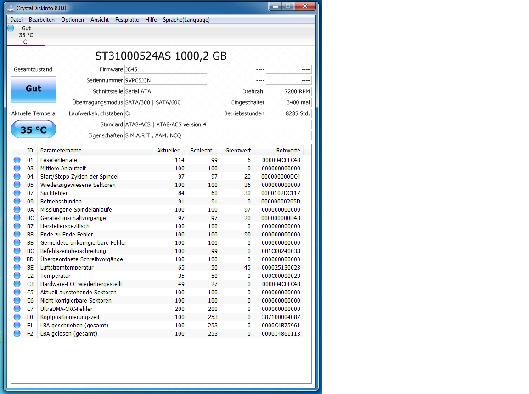The width and height of the screenshot is (529, 394).
Task: Click status icon for Befehlszeitüberschreitung row
Action: 17,251
